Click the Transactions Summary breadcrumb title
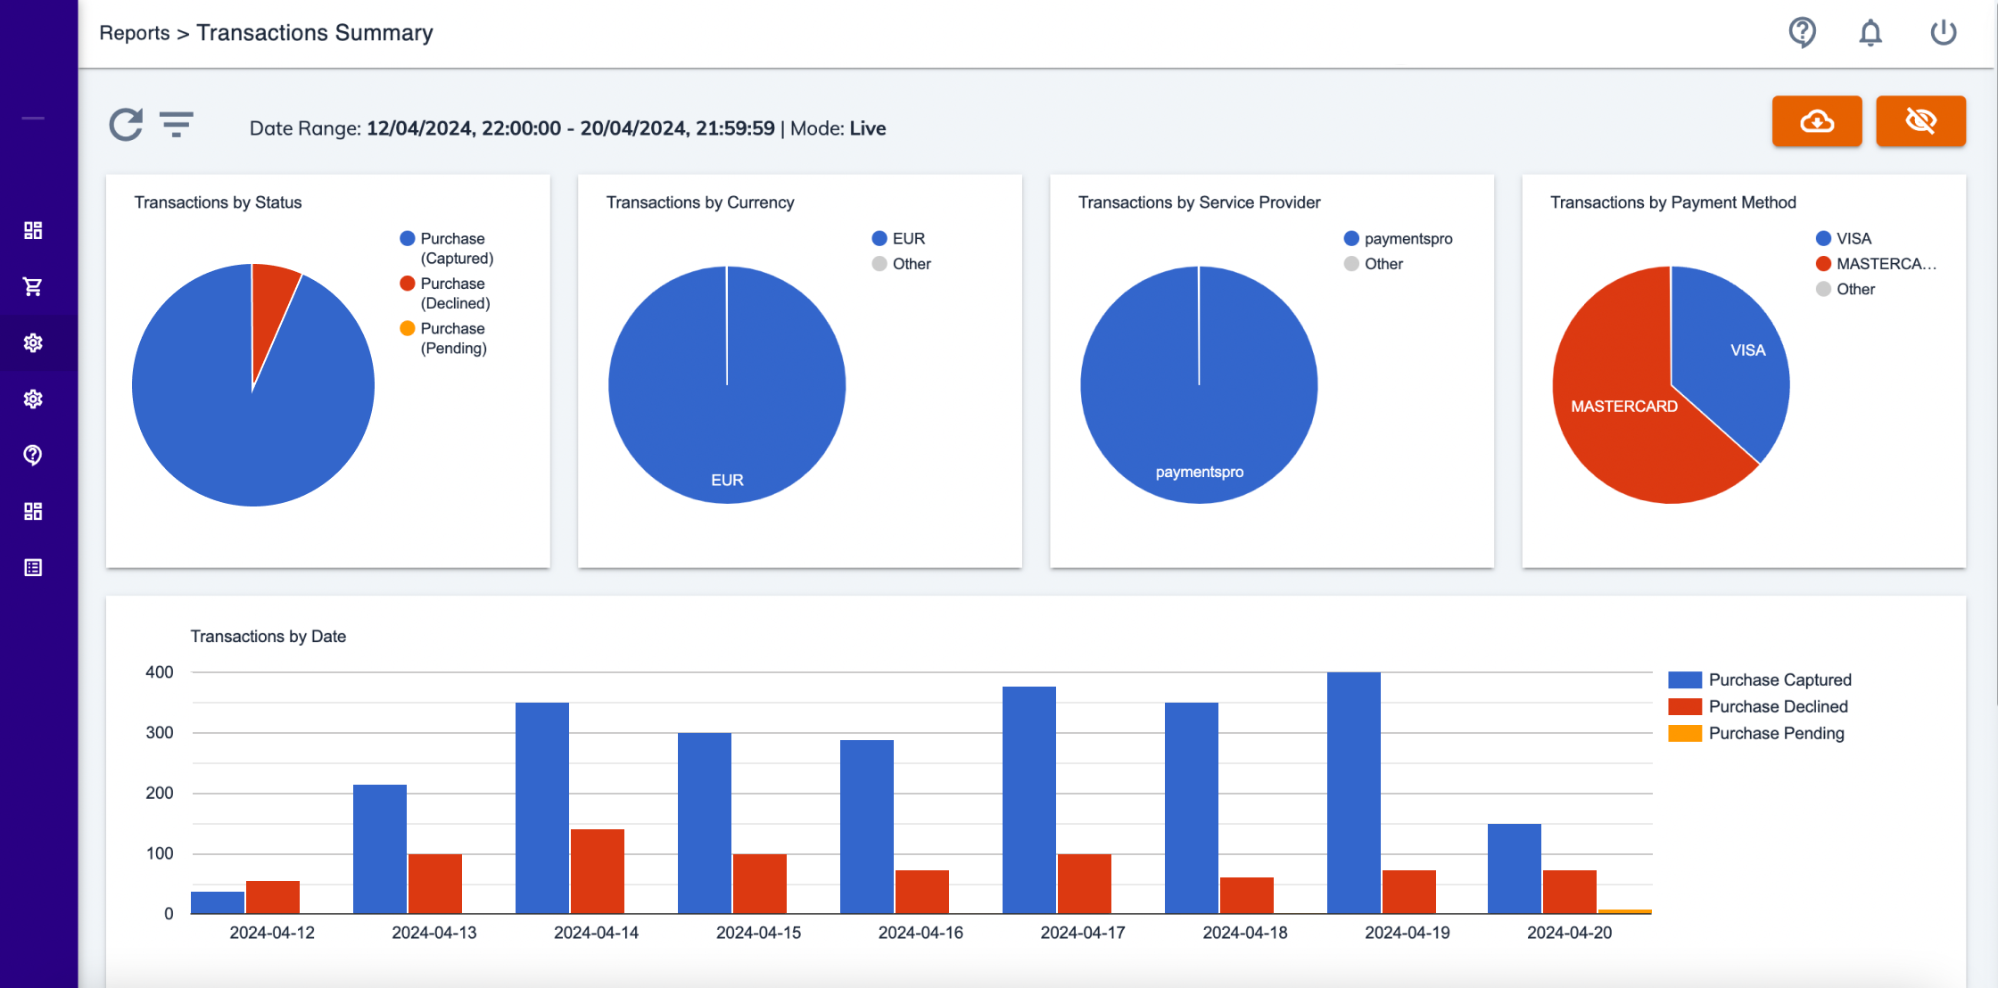This screenshot has height=988, width=1998. tap(315, 33)
